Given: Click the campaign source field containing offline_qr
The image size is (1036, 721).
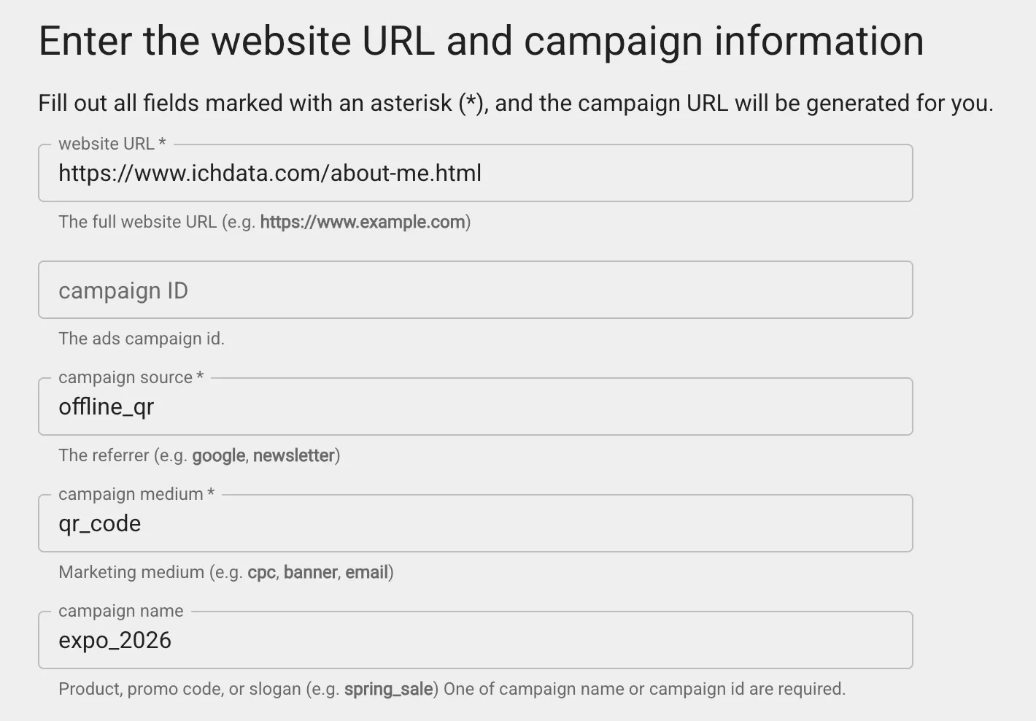Looking at the screenshot, I should (x=474, y=407).
